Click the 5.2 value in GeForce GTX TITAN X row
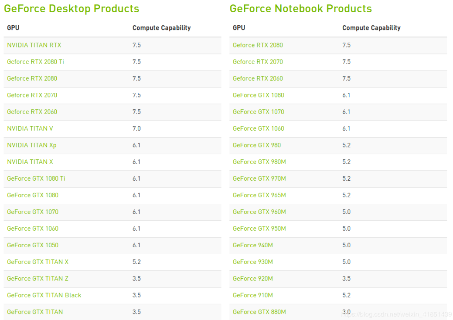 click(x=136, y=262)
